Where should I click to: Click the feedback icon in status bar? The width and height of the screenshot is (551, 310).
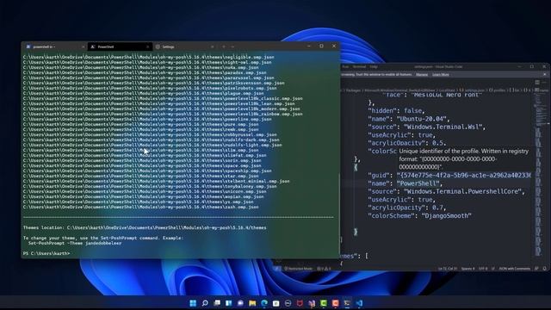(x=536, y=269)
